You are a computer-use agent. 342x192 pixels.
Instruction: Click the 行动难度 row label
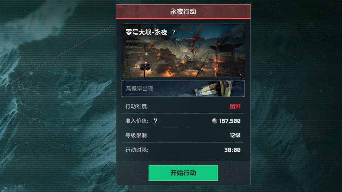coord(137,106)
